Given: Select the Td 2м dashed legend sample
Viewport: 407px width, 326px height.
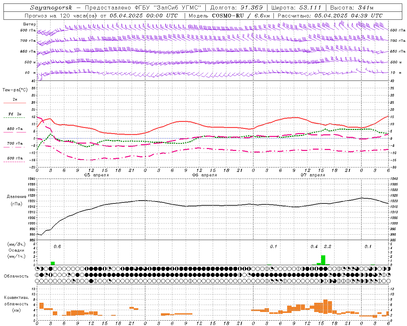Looking at the screenshot, I should pos(15,118).
